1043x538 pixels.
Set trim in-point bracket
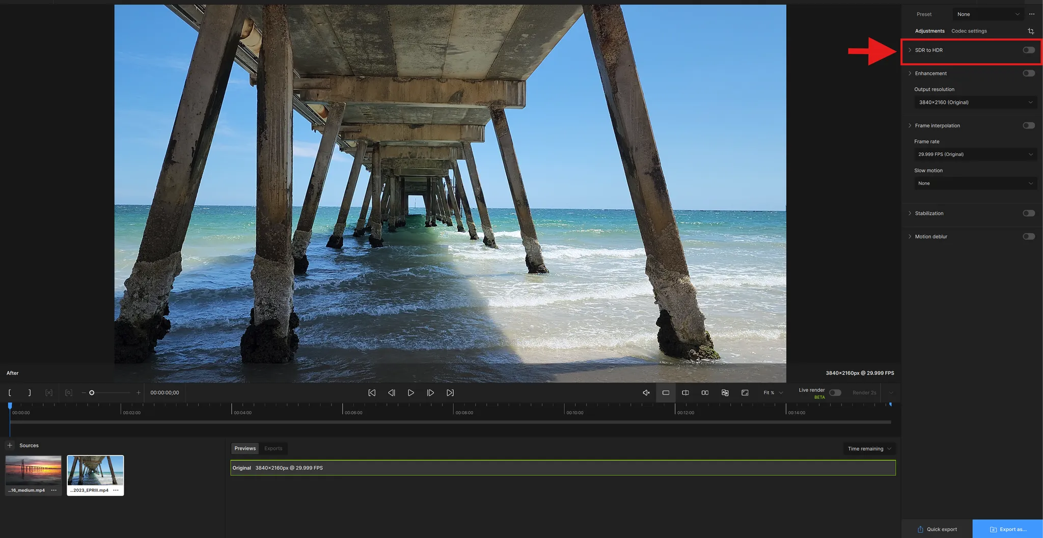[10, 393]
